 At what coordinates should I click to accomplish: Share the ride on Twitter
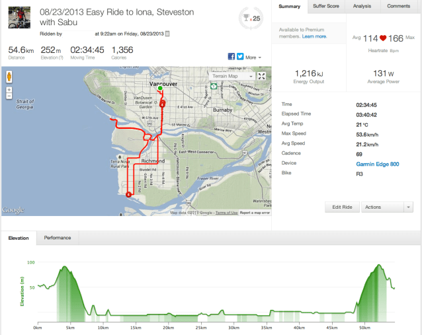239,57
